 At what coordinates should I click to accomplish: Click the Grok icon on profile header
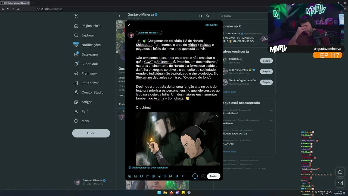201,16
